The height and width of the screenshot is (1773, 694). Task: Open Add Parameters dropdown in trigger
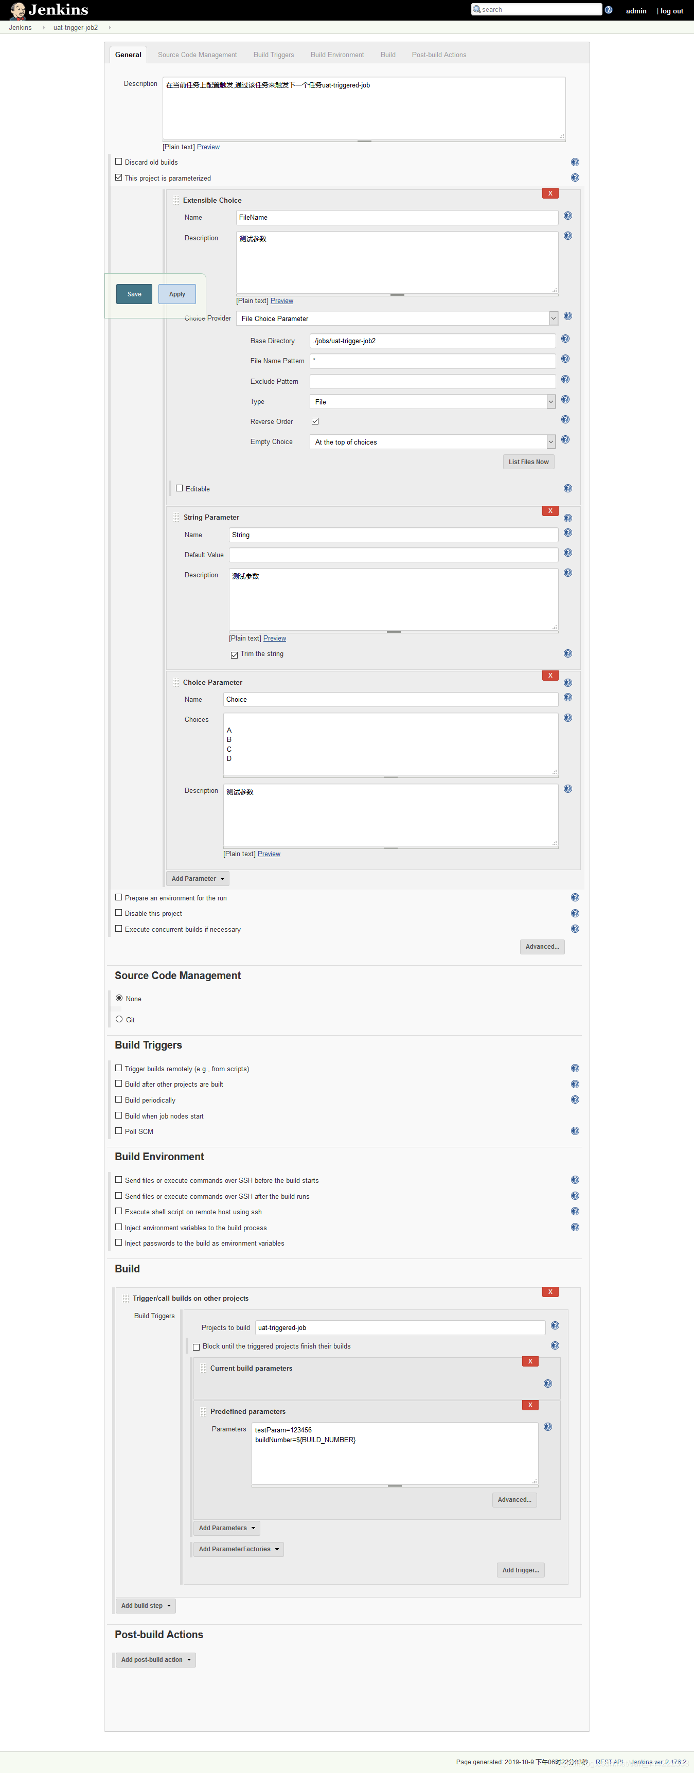coord(226,1528)
